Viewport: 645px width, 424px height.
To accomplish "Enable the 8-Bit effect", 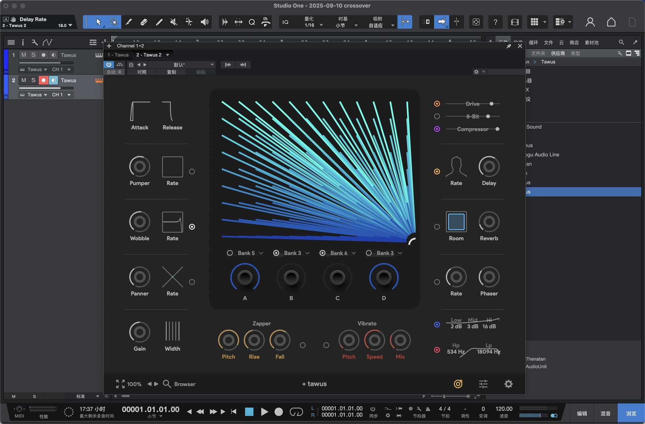I will [x=437, y=116].
